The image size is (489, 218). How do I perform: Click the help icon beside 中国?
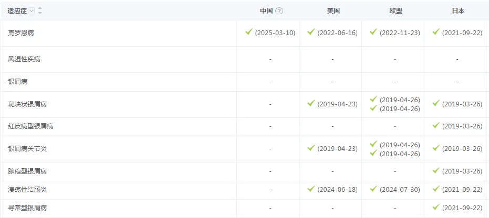click(279, 11)
